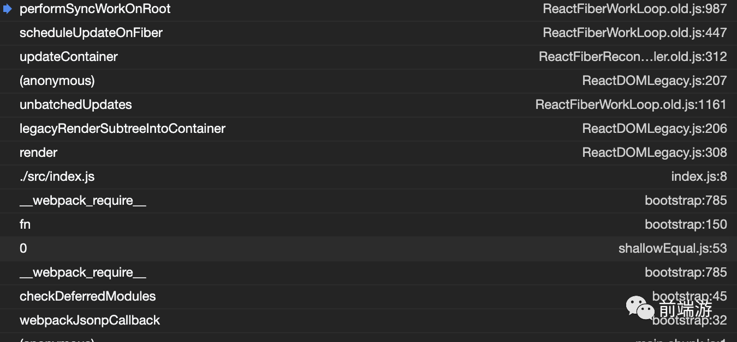Select the scheduleUpdateOnFiber call frame
Viewport: 737px width, 342px height.
(368, 33)
